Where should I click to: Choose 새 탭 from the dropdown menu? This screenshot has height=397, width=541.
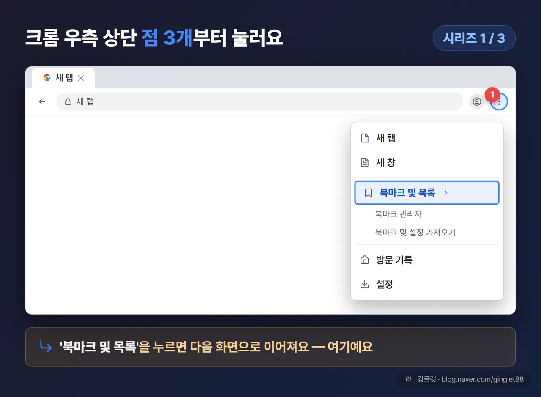[427, 138]
